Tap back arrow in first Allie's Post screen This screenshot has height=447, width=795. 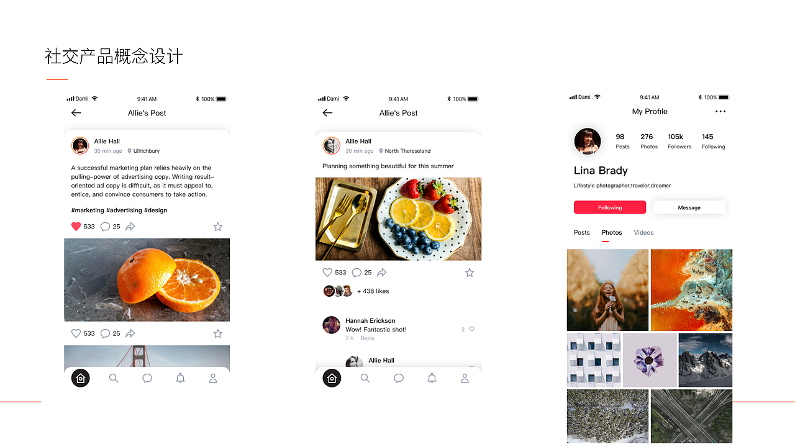click(x=76, y=113)
